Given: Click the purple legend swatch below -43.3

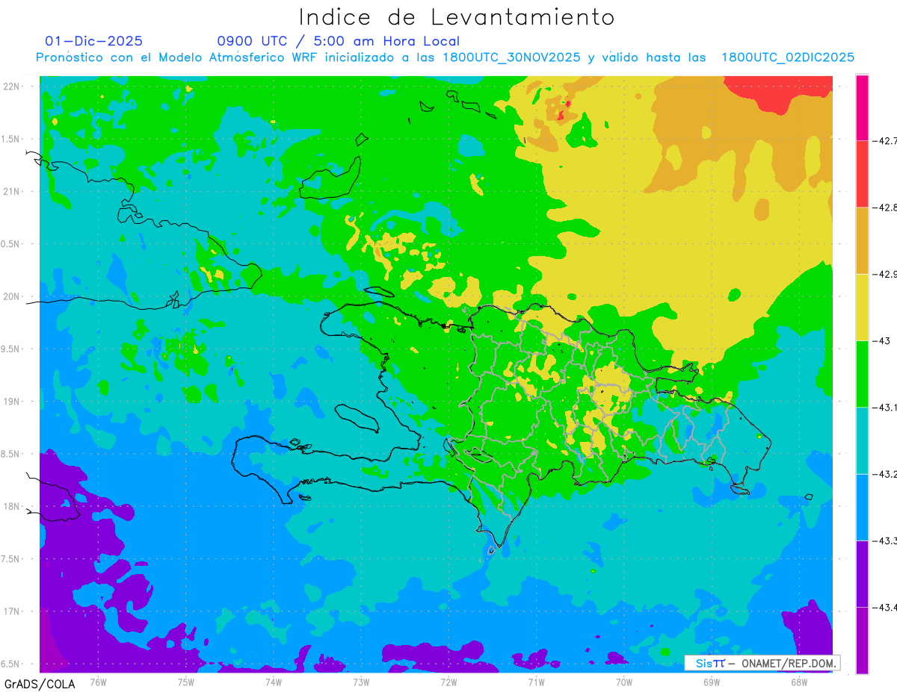Looking at the screenshot, I should 862,573.
